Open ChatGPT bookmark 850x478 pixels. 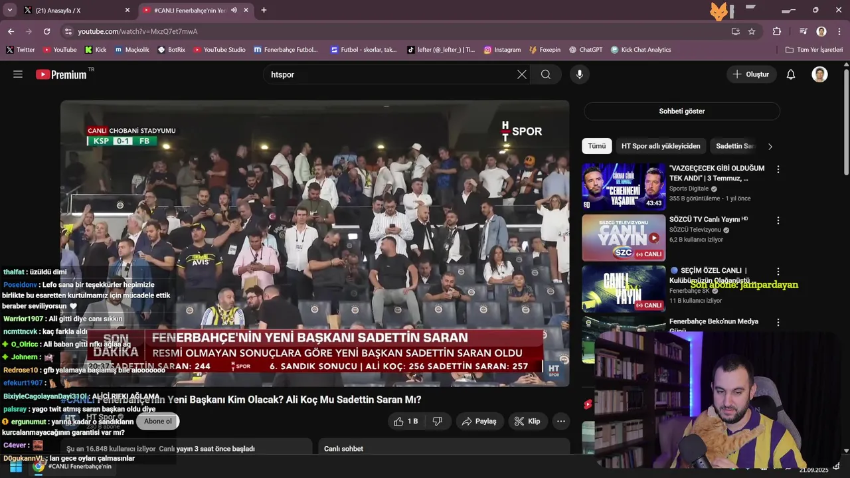tap(585, 50)
